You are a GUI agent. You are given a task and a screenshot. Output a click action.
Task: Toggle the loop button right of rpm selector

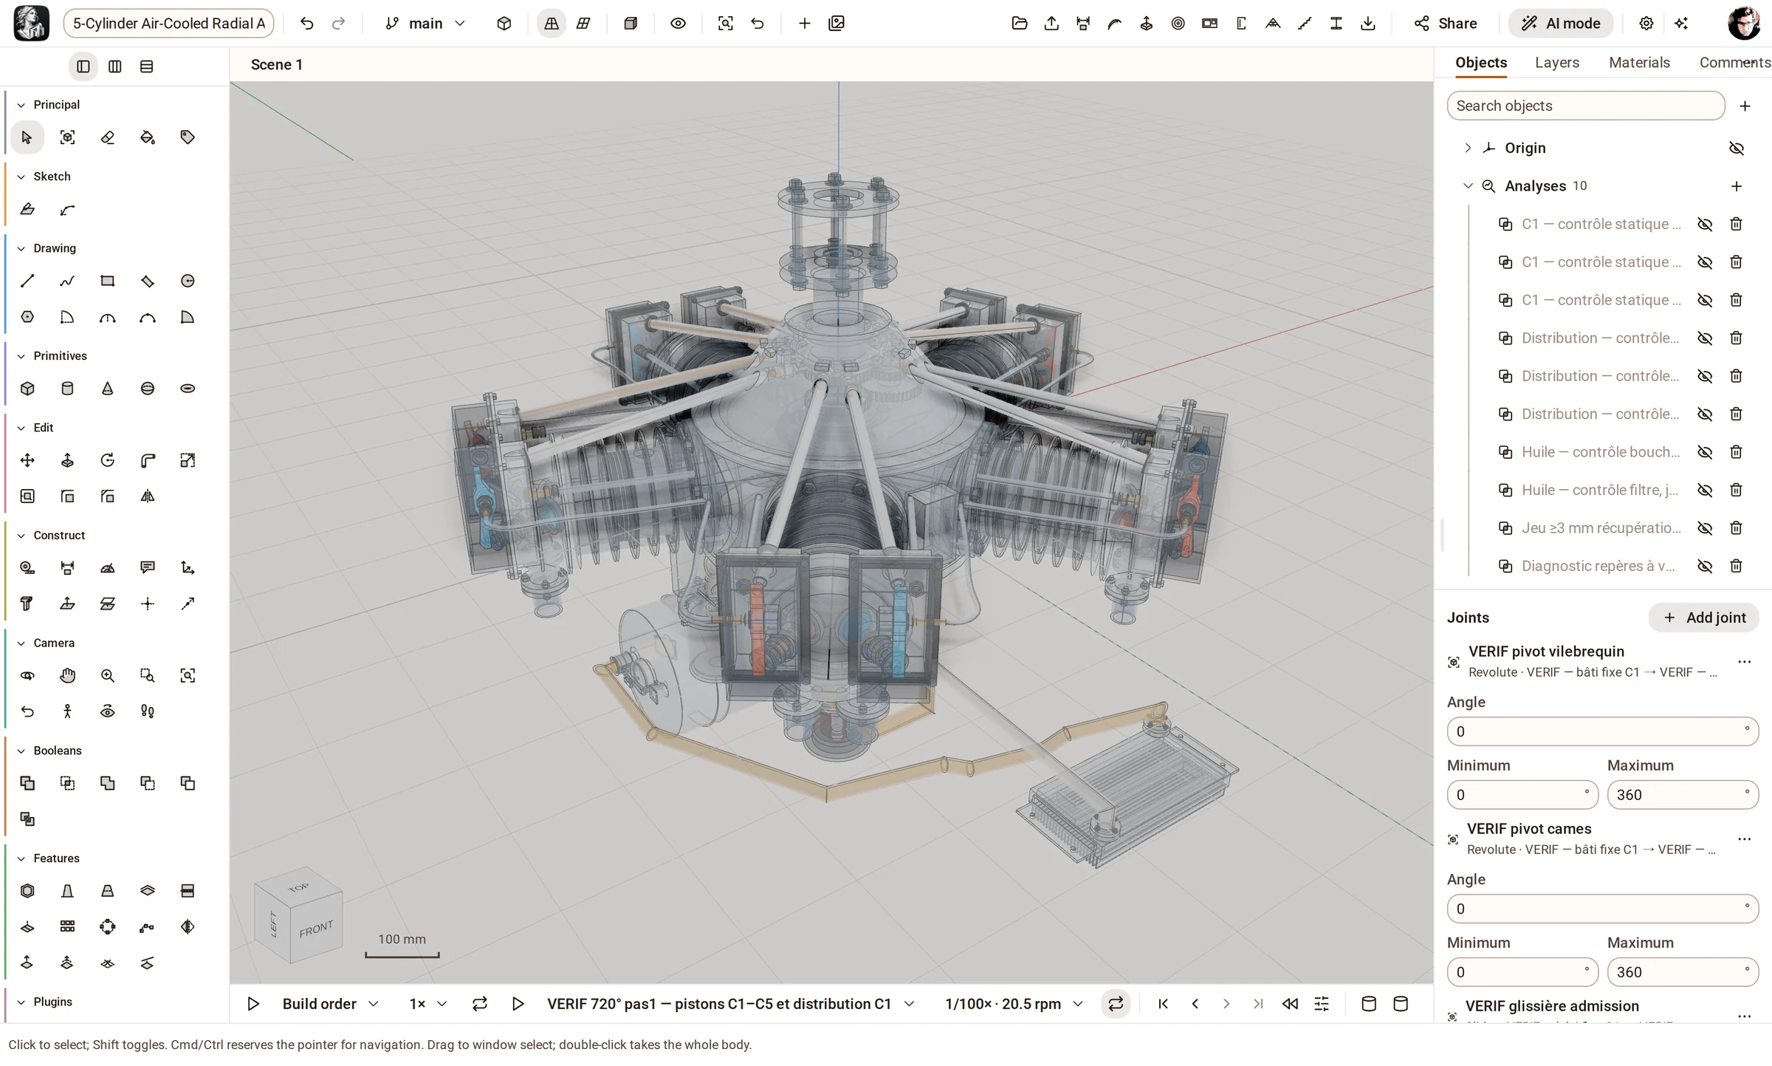pos(1116,1004)
